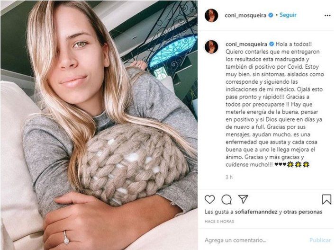335x250 pixels.
Task: Click the HACE 3 HORAS timestamp
Action: [219, 222]
